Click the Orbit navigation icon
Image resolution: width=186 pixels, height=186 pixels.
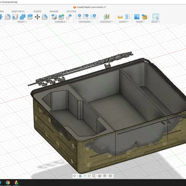point(74,176)
